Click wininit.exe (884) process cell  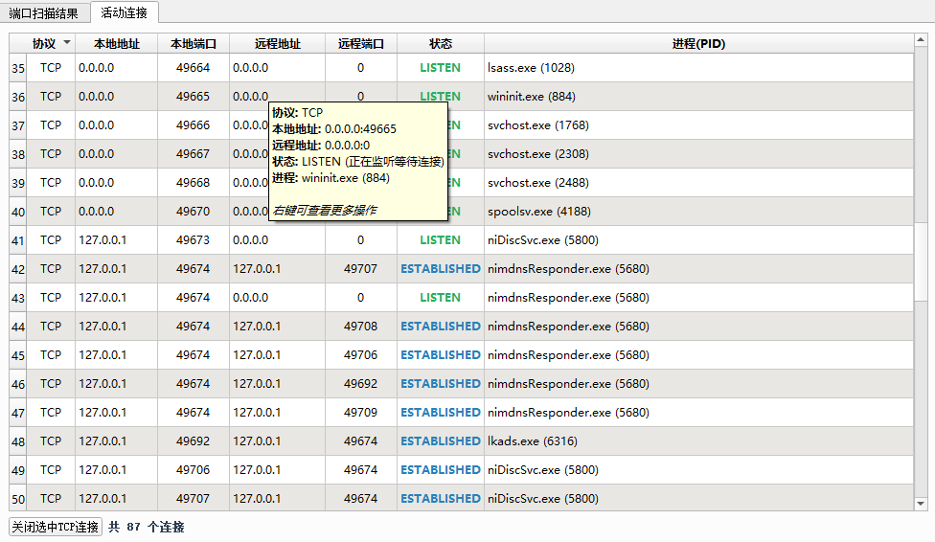tap(699, 97)
